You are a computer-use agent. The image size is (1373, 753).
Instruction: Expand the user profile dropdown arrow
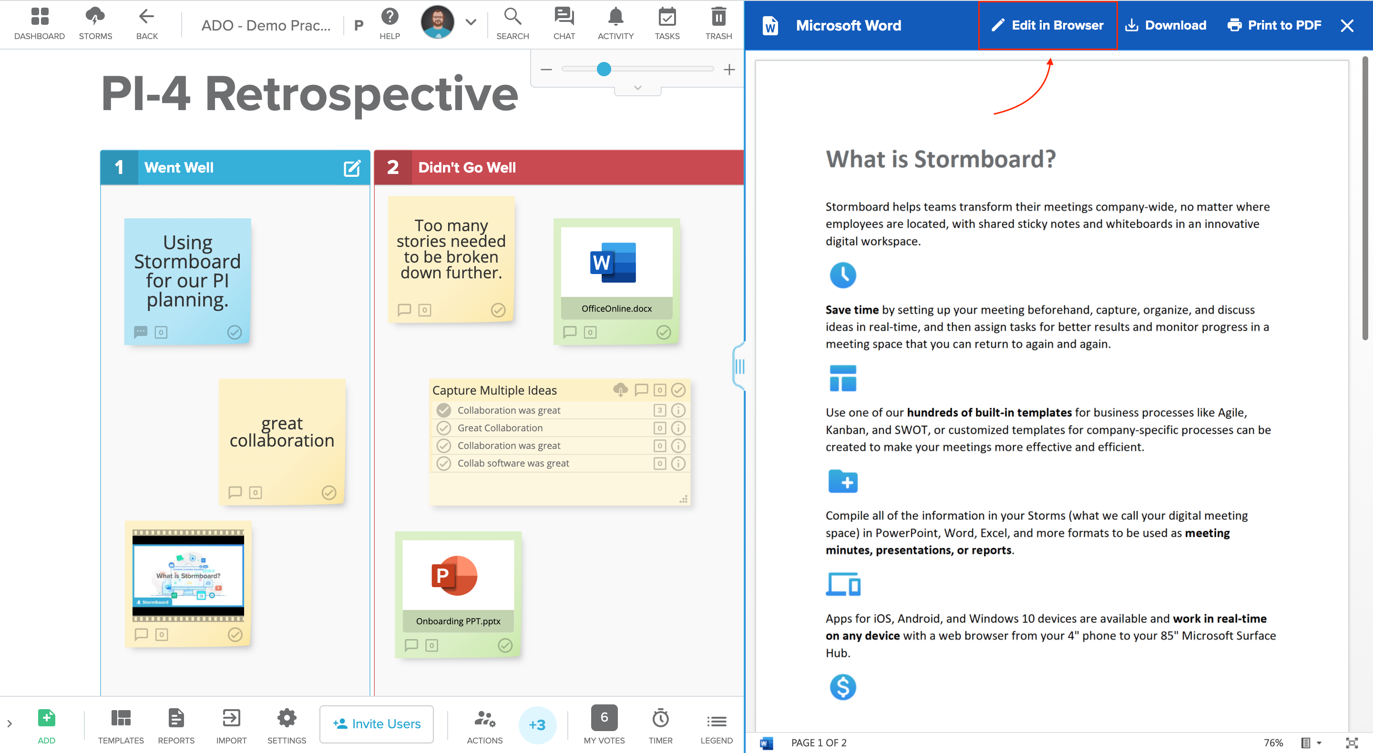(471, 22)
